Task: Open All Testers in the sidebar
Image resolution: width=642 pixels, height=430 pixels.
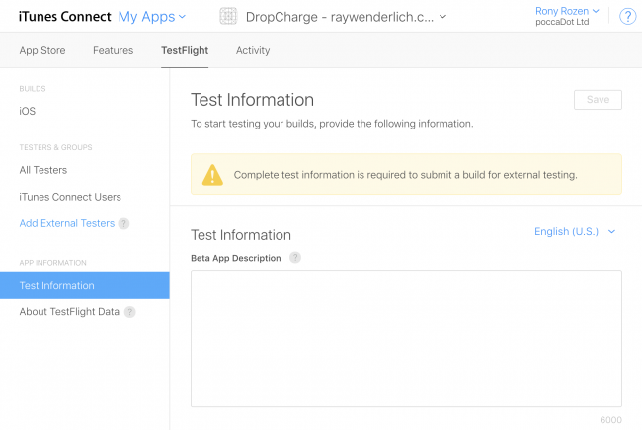Action: point(43,170)
